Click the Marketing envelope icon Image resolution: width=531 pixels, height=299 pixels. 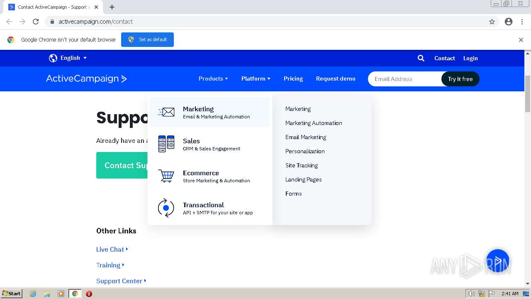click(166, 112)
